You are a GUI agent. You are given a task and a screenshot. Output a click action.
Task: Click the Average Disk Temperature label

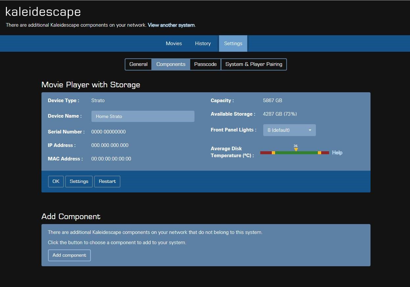coord(232,152)
